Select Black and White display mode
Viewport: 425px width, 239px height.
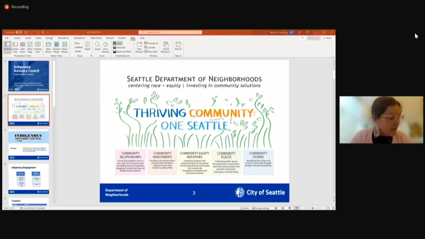122,52
